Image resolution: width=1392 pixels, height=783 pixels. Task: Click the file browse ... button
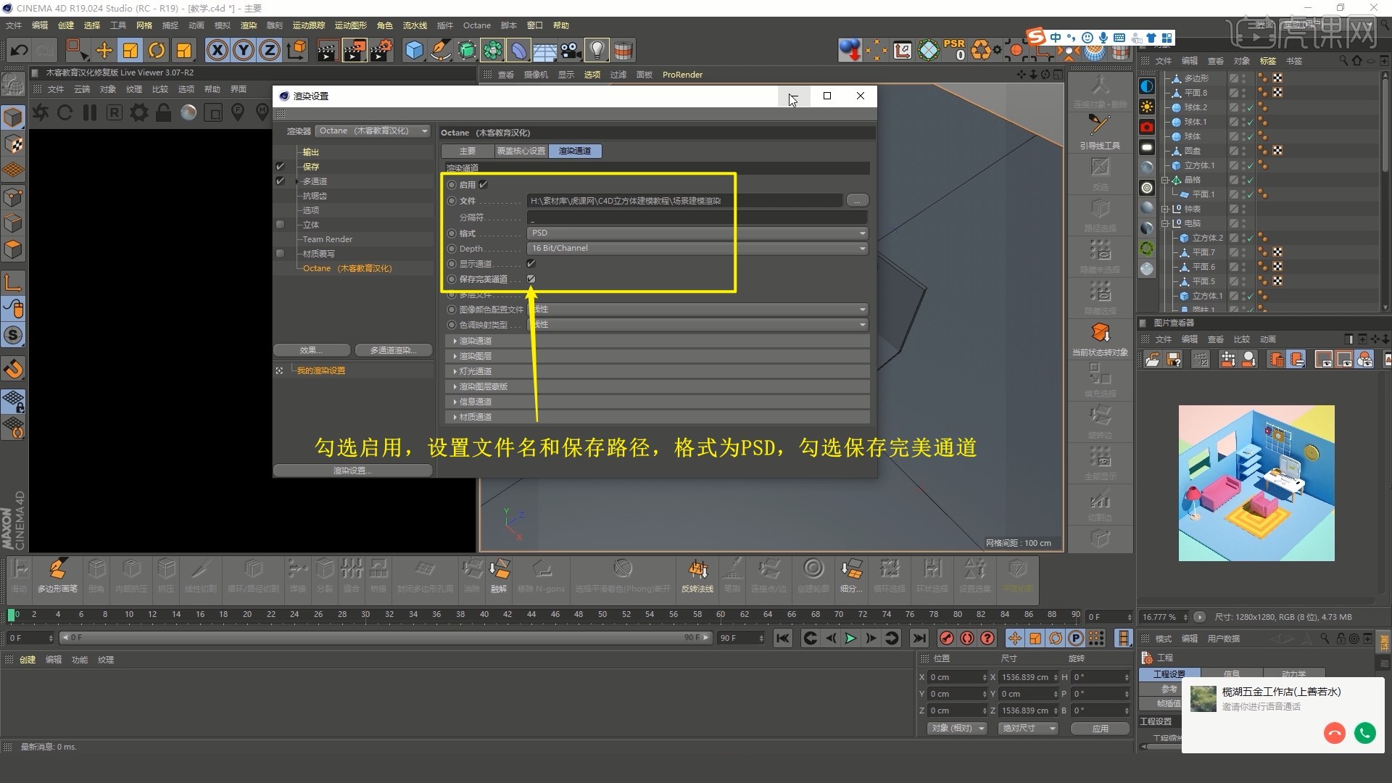(x=857, y=201)
